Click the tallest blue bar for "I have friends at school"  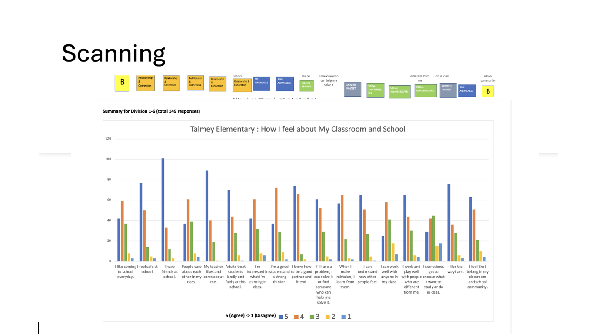(163, 210)
